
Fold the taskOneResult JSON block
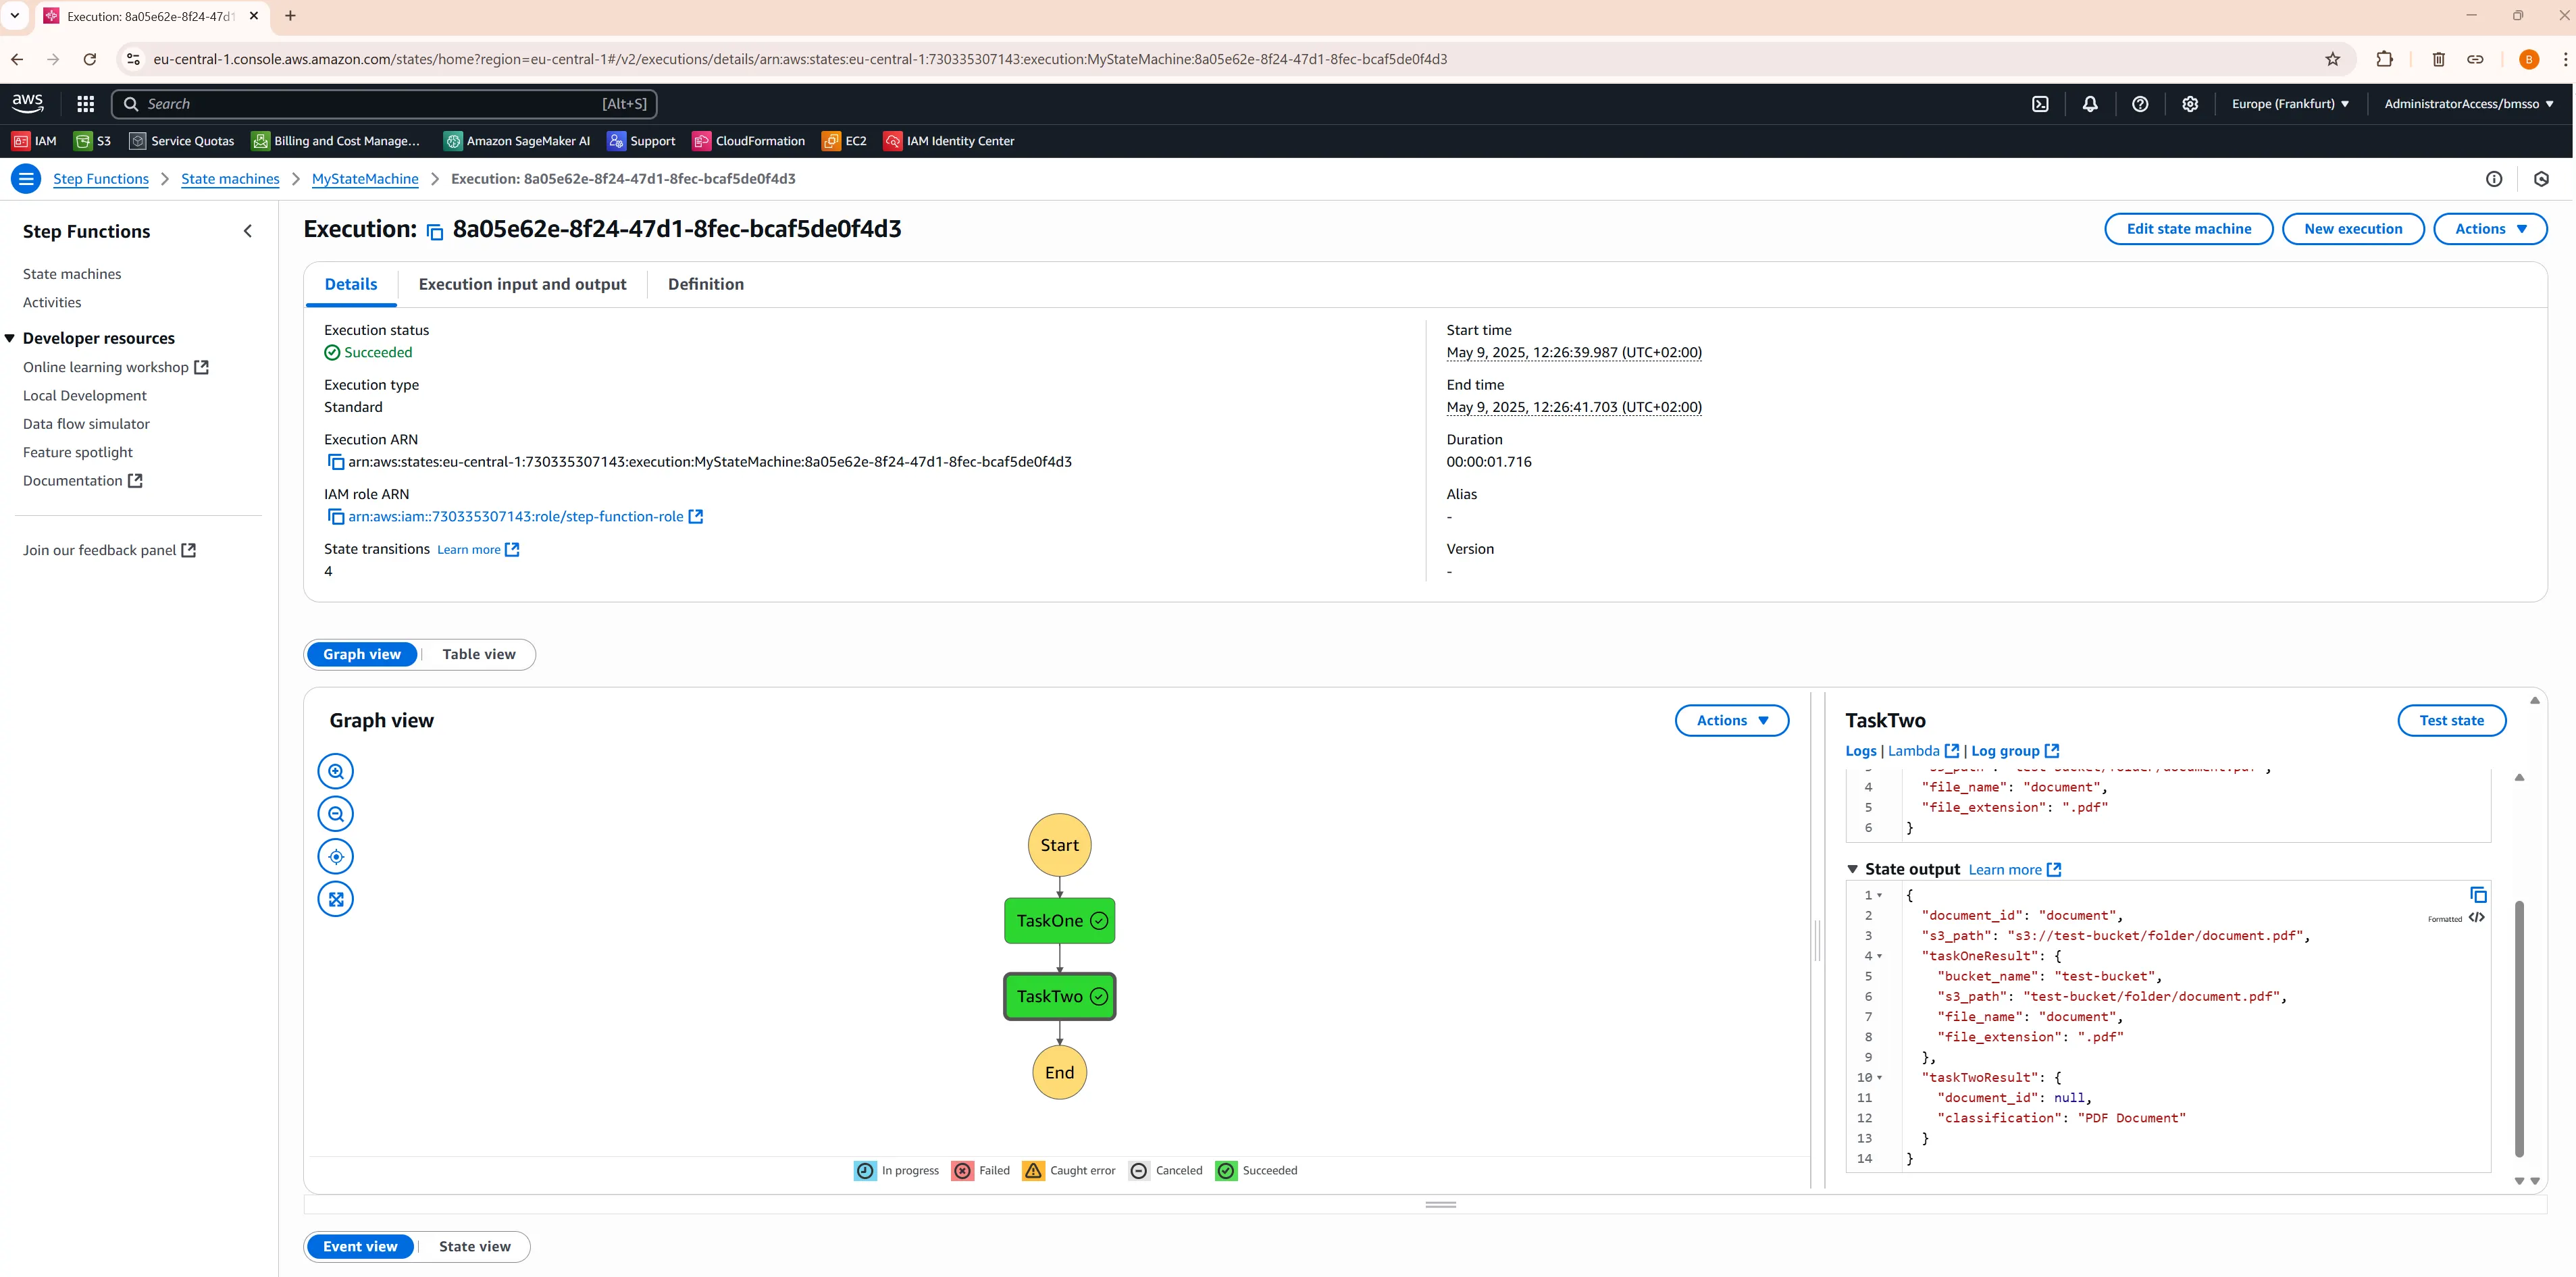tap(1879, 957)
